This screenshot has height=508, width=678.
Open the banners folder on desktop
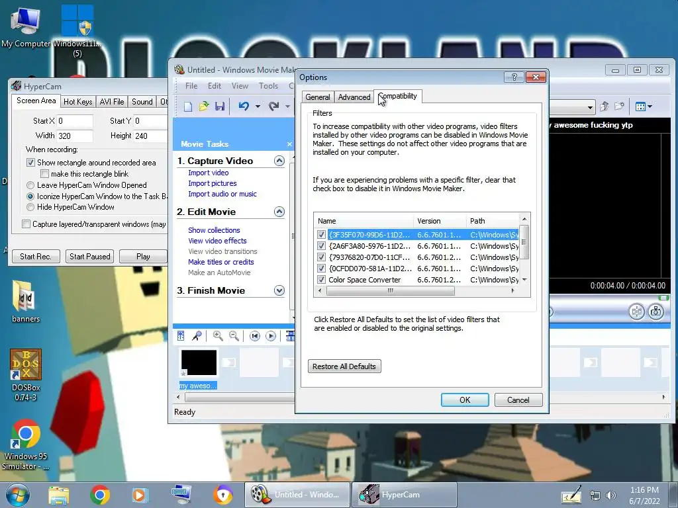tap(26, 302)
